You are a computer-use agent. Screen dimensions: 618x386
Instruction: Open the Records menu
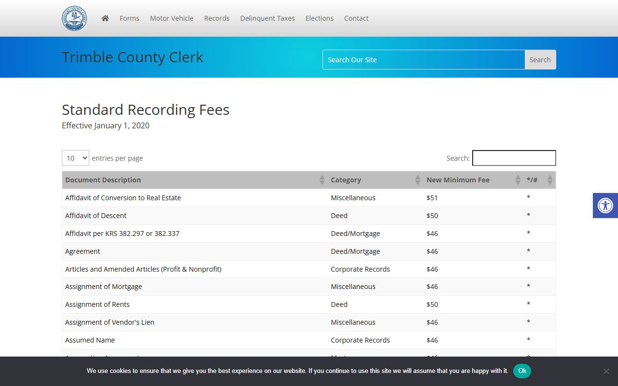pyautogui.click(x=217, y=18)
